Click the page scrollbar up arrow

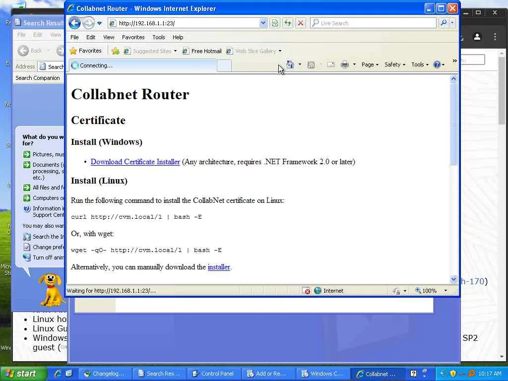coord(453,79)
